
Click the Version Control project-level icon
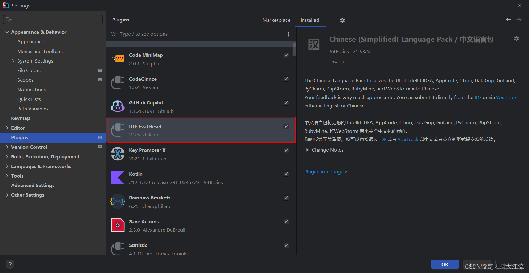coord(100,147)
